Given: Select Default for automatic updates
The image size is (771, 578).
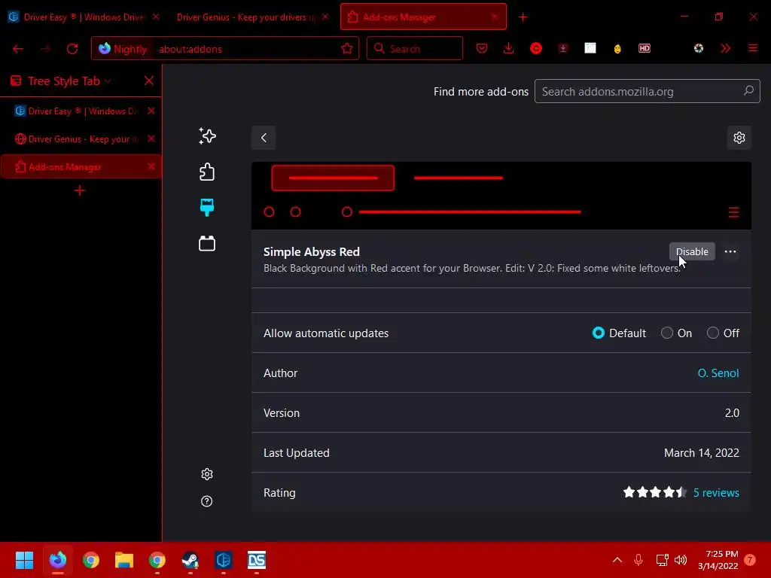Looking at the screenshot, I should tap(599, 333).
